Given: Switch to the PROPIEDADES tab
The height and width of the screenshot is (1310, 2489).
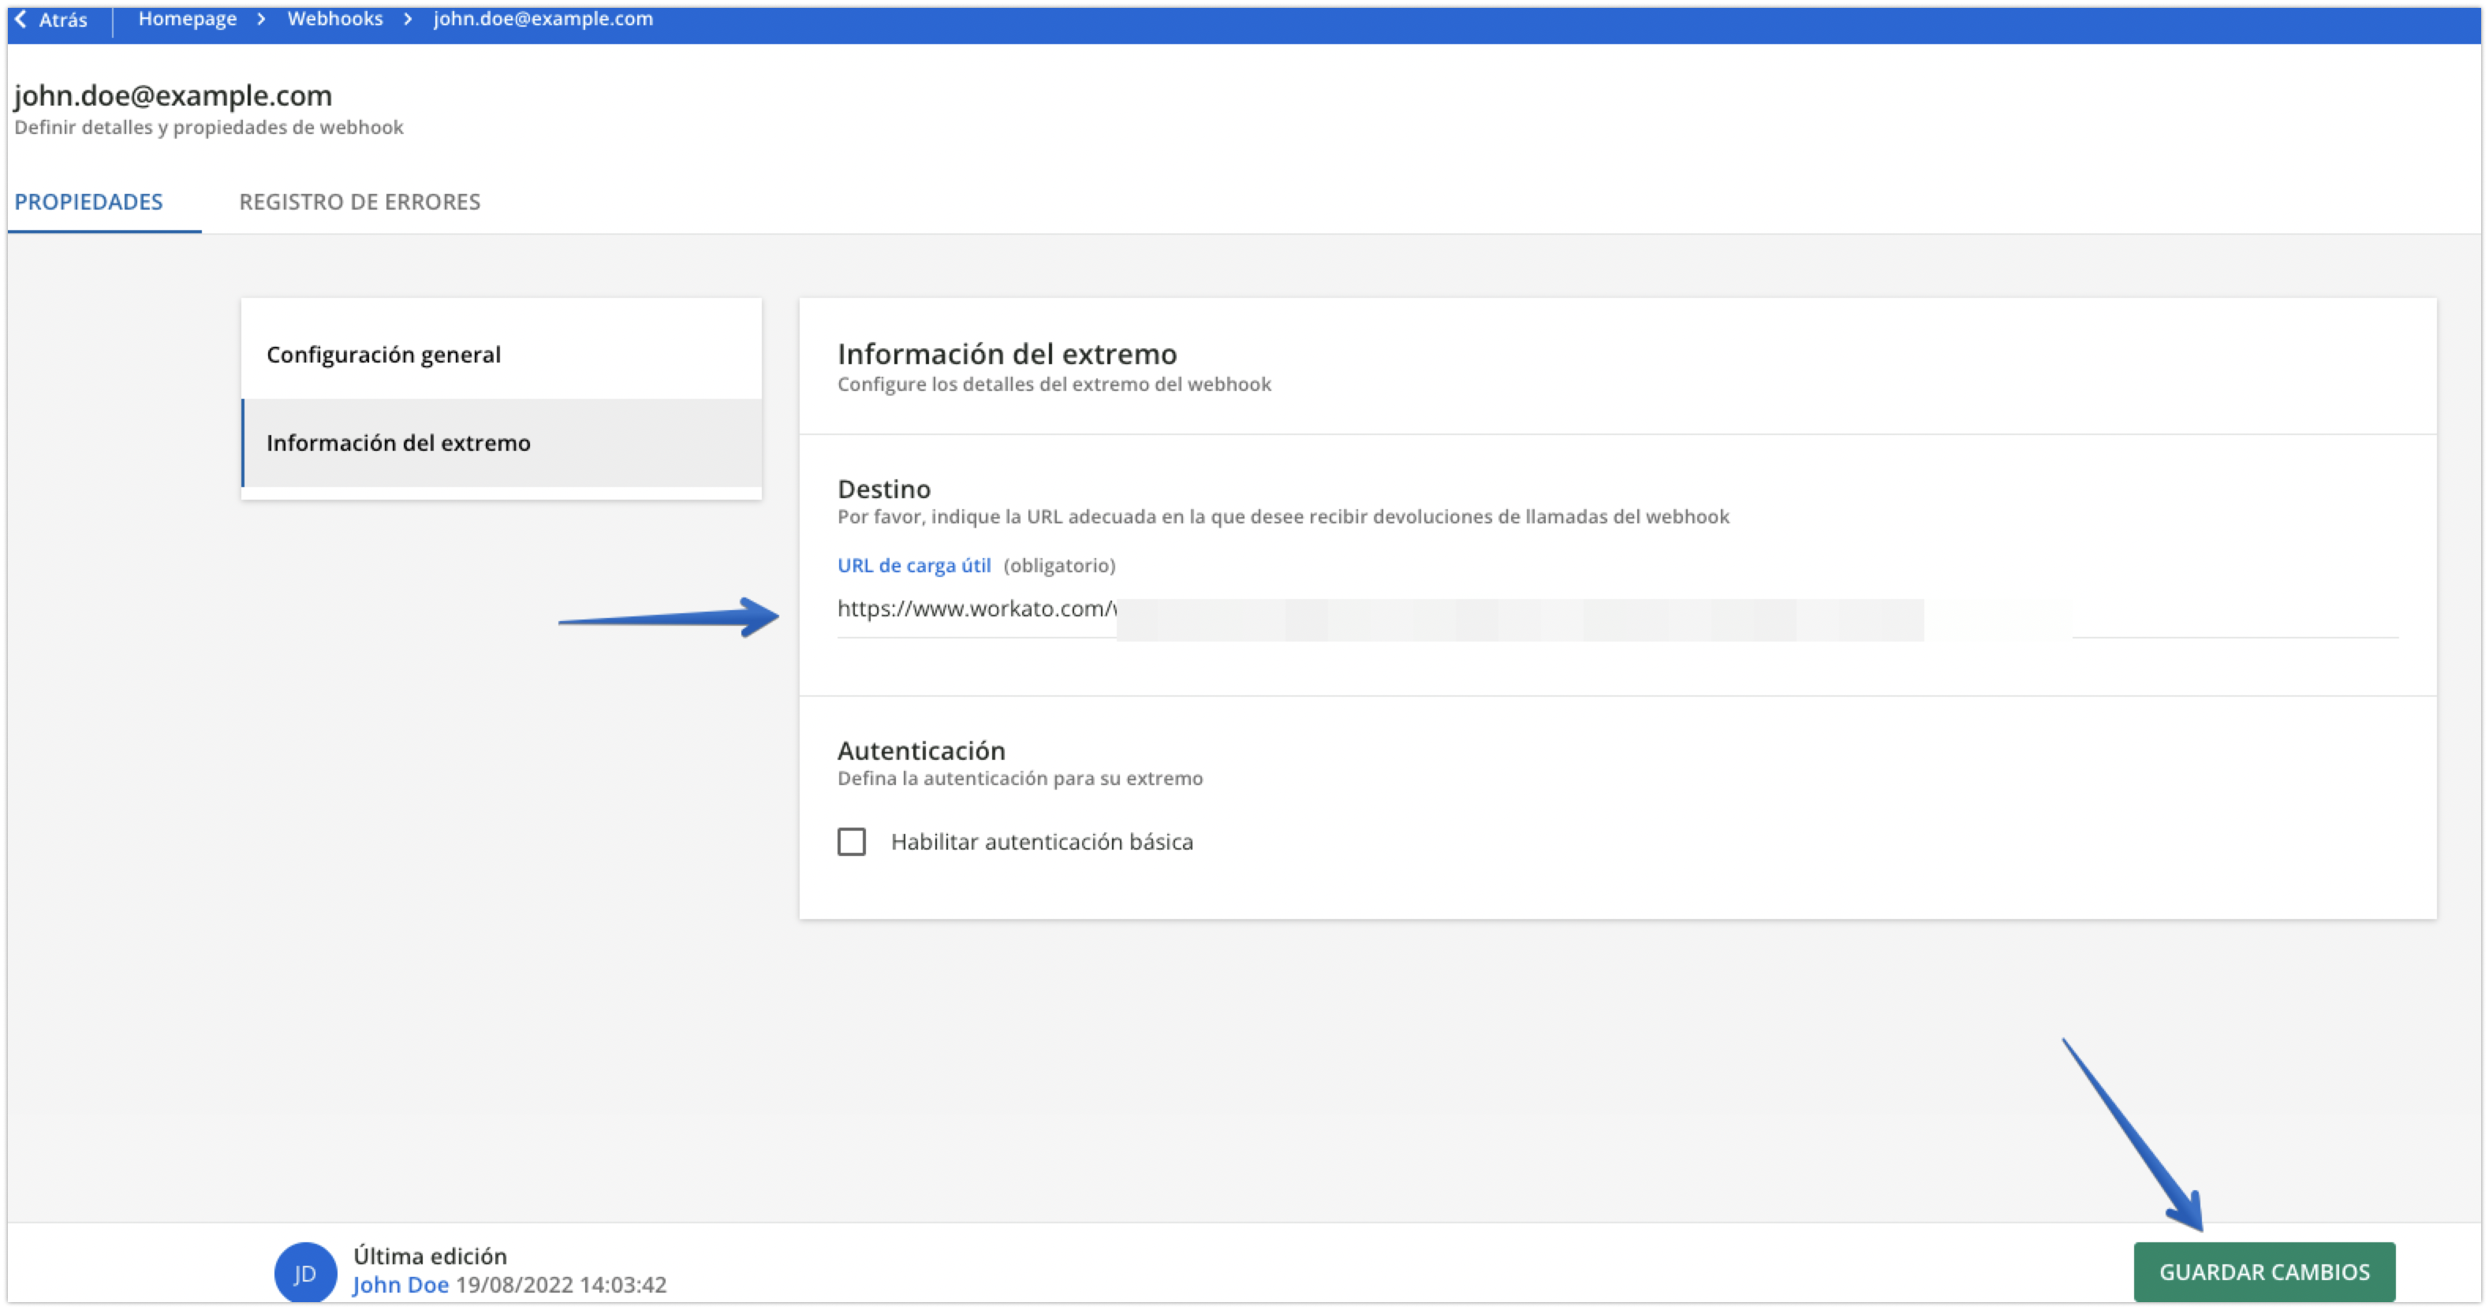Looking at the screenshot, I should click(x=89, y=202).
